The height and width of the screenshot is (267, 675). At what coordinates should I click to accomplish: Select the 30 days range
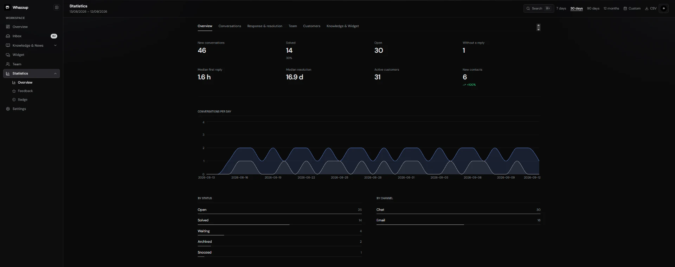point(577,8)
